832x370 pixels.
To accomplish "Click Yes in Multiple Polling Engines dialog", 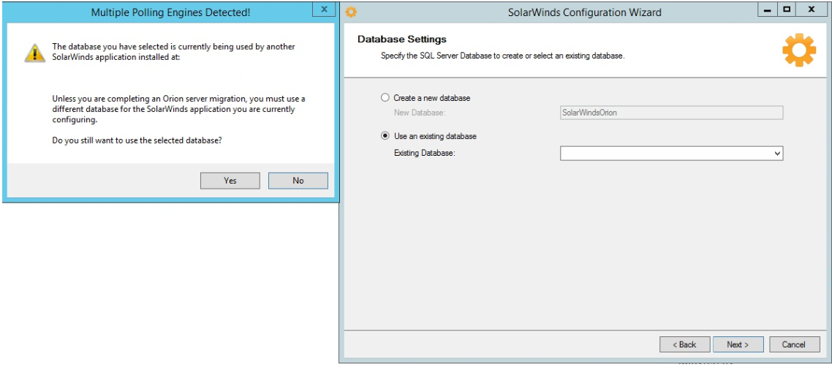I will click(230, 181).
